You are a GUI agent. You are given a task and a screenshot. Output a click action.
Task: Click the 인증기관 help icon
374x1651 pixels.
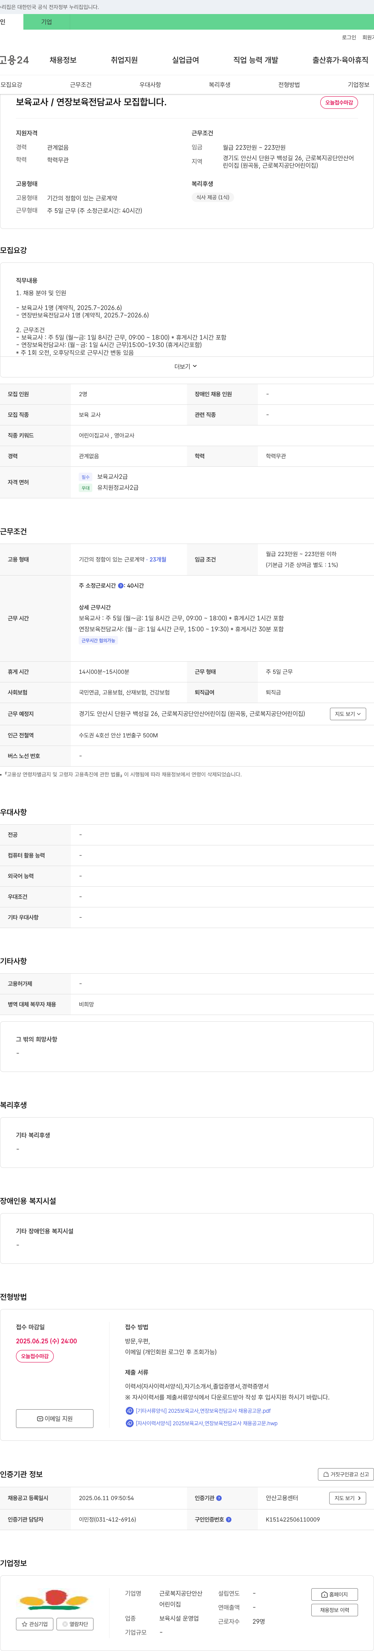(x=219, y=1499)
